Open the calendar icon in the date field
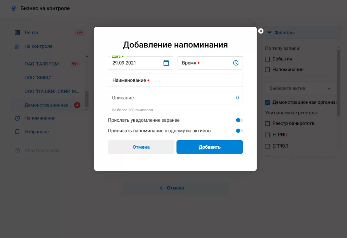 [167, 63]
